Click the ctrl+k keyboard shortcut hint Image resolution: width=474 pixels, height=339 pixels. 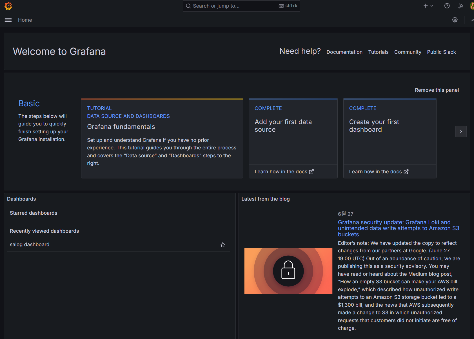(288, 6)
